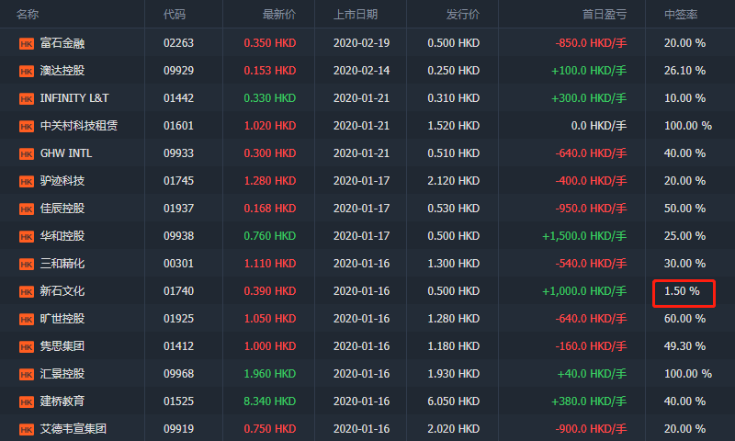Screen dimensions: 735x441
Task: Click the HK badge next to 中关村科技租赁
Action: click(27, 127)
